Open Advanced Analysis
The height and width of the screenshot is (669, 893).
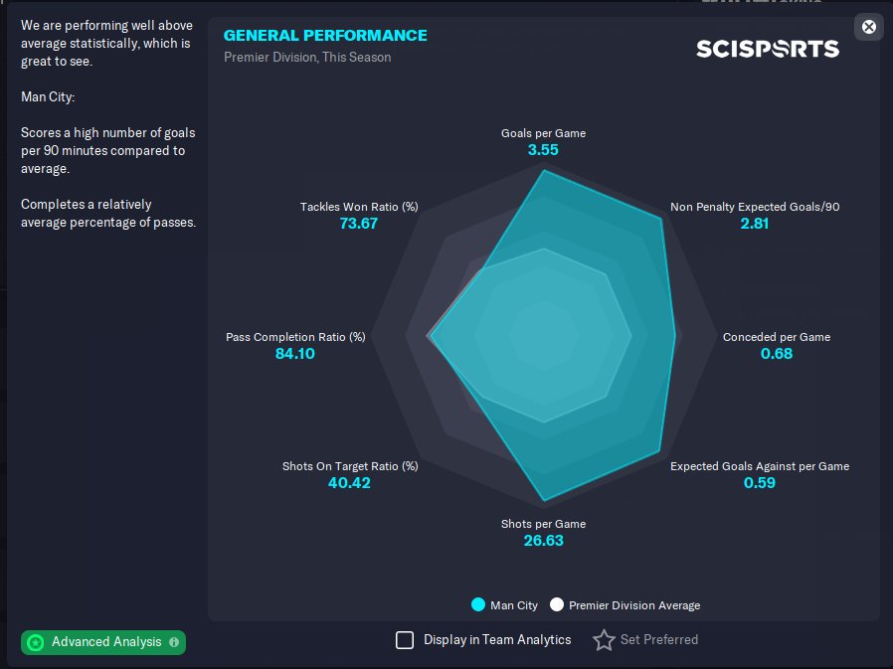(105, 642)
